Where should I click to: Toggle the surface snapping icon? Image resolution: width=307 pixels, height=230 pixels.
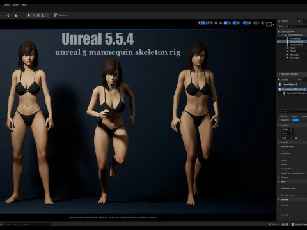221,23
